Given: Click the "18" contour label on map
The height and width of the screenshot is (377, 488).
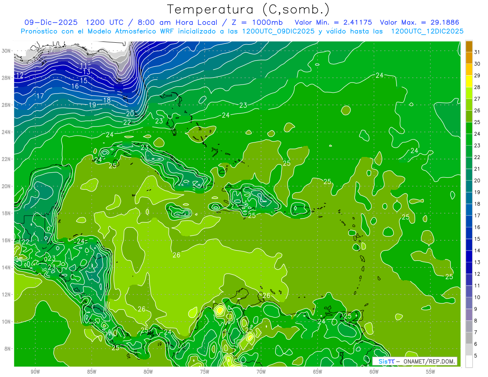Looking at the screenshot, I should pyautogui.click(x=107, y=100).
